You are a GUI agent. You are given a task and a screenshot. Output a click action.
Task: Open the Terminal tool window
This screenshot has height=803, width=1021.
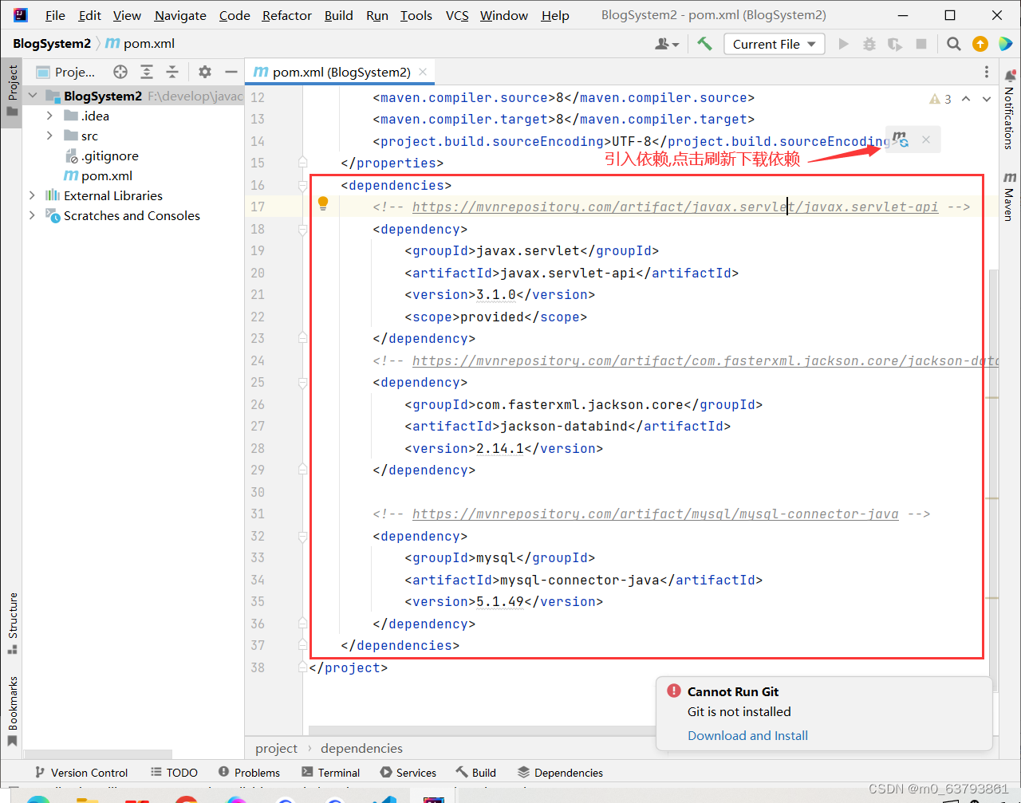pyautogui.click(x=330, y=773)
